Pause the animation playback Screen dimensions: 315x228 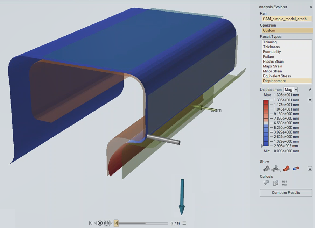click(x=106, y=223)
